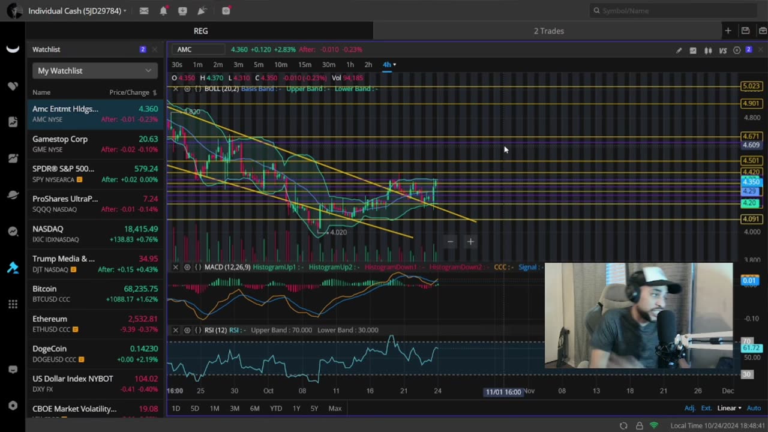Open the heart favorites sidebar icon
The height and width of the screenshot is (432, 768).
point(13,86)
